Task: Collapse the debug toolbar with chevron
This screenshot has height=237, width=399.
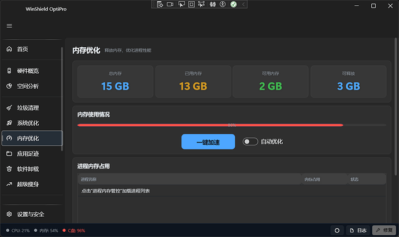Action: (243, 4)
